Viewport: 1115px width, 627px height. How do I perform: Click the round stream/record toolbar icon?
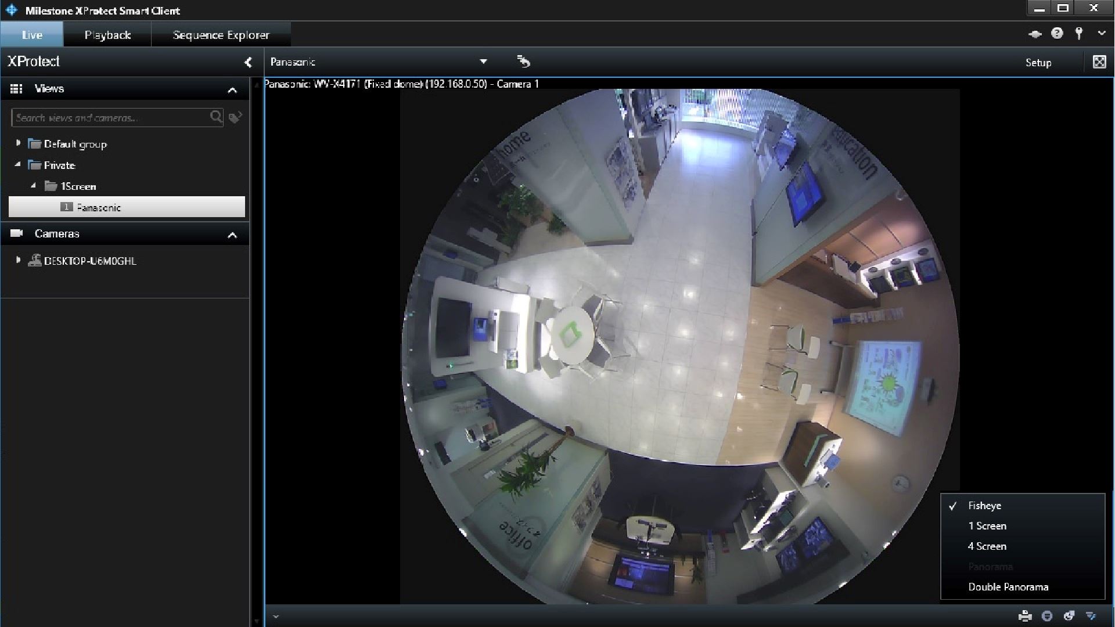click(1047, 616)
